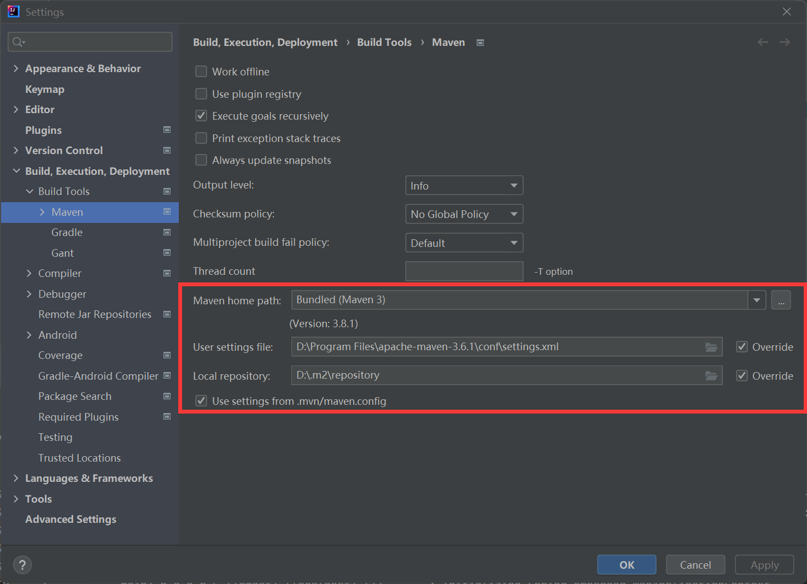Browse folder icon in Local repository field
This screenshot has width=807, height=584.
(711, 375)
